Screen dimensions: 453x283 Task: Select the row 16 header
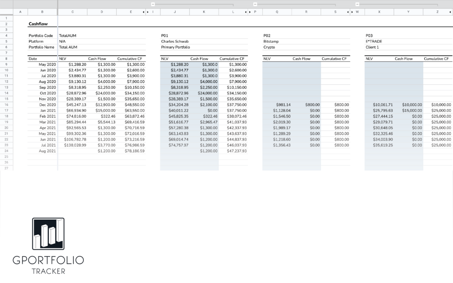tap(6, 105)
